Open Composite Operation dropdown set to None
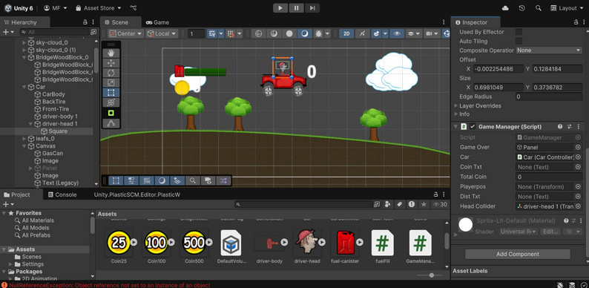589x288 pixels. click(549, 50)
